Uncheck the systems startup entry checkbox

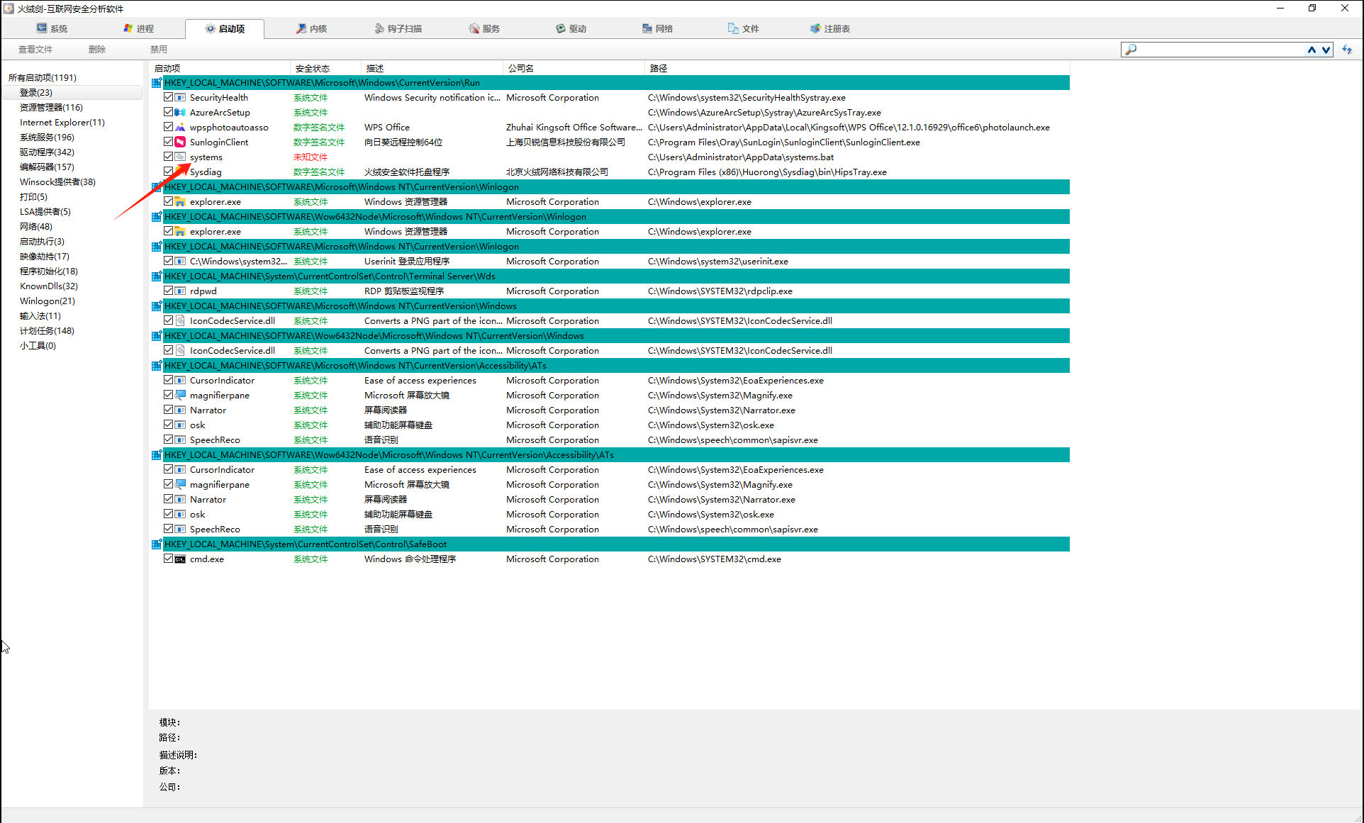tap(168, 157)
